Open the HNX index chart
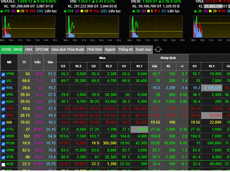This screenshot has height=172, width=230. (212, 27)
